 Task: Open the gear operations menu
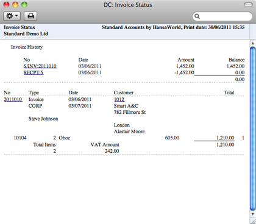12,16
